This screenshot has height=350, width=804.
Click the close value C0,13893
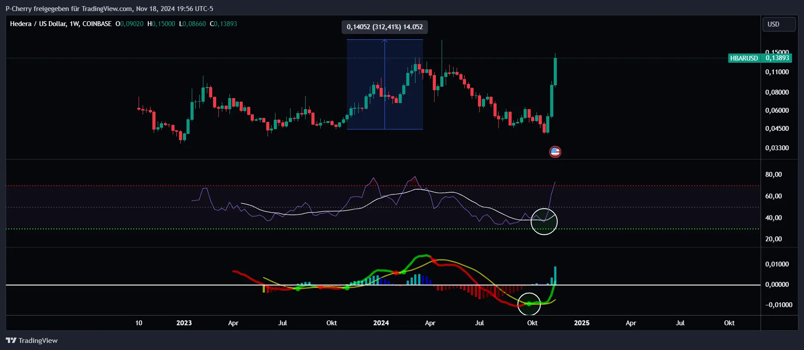(223, 24)
